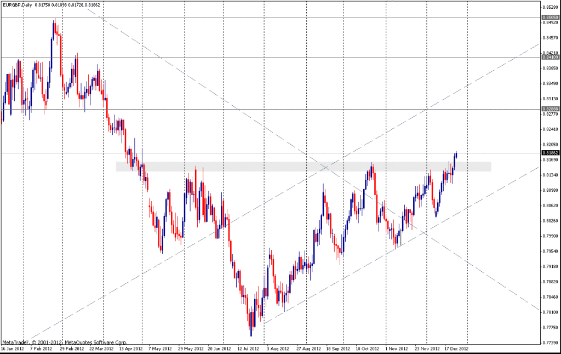
Task: Select the 17 Dec 2012 date marker
Action: tap(455, 348)
